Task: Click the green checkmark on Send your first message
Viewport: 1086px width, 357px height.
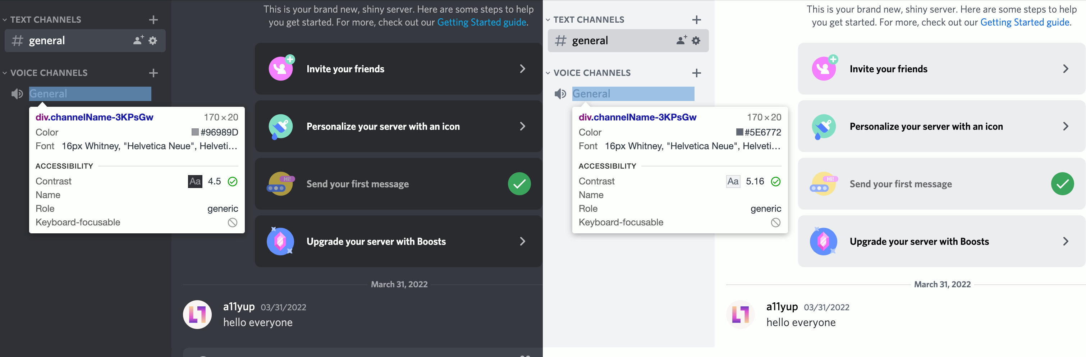Action: click(x=519, y=184)
